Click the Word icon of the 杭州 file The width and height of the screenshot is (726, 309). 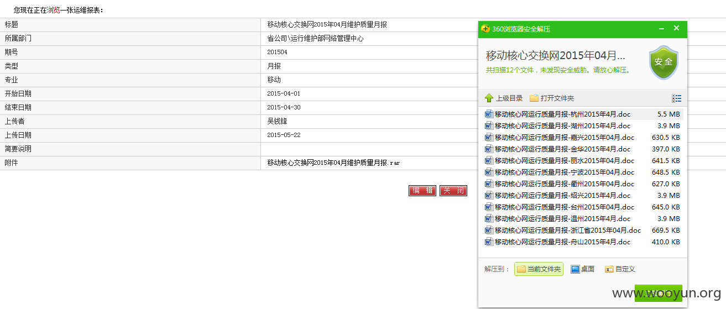click(489, 114)
